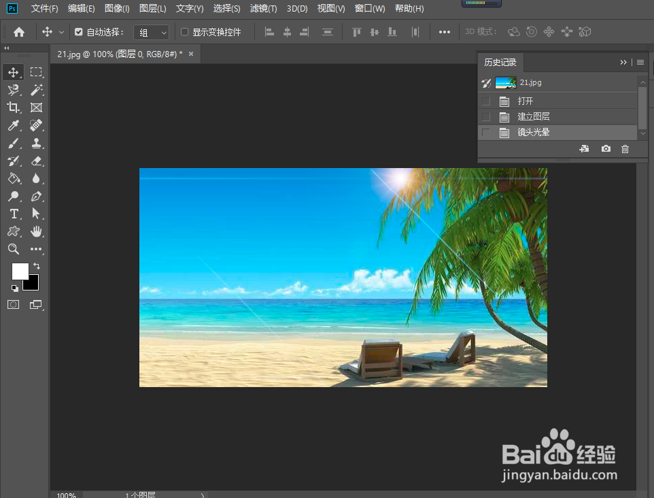Select the Eraser tool

tap(36, 161)
